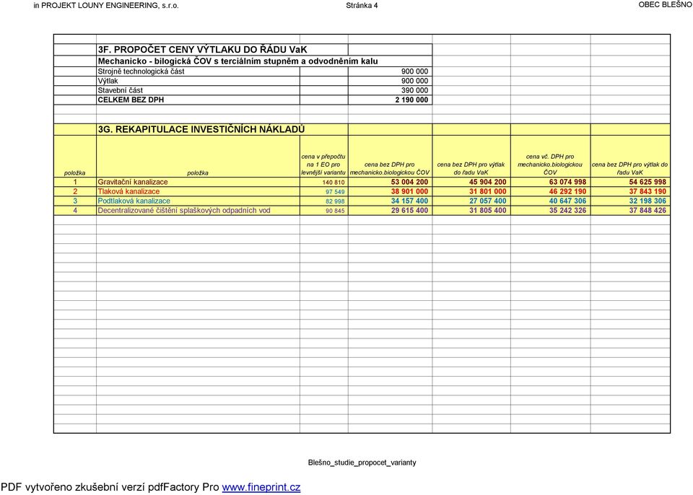Select the value 34 157 400

coord(409,201)
